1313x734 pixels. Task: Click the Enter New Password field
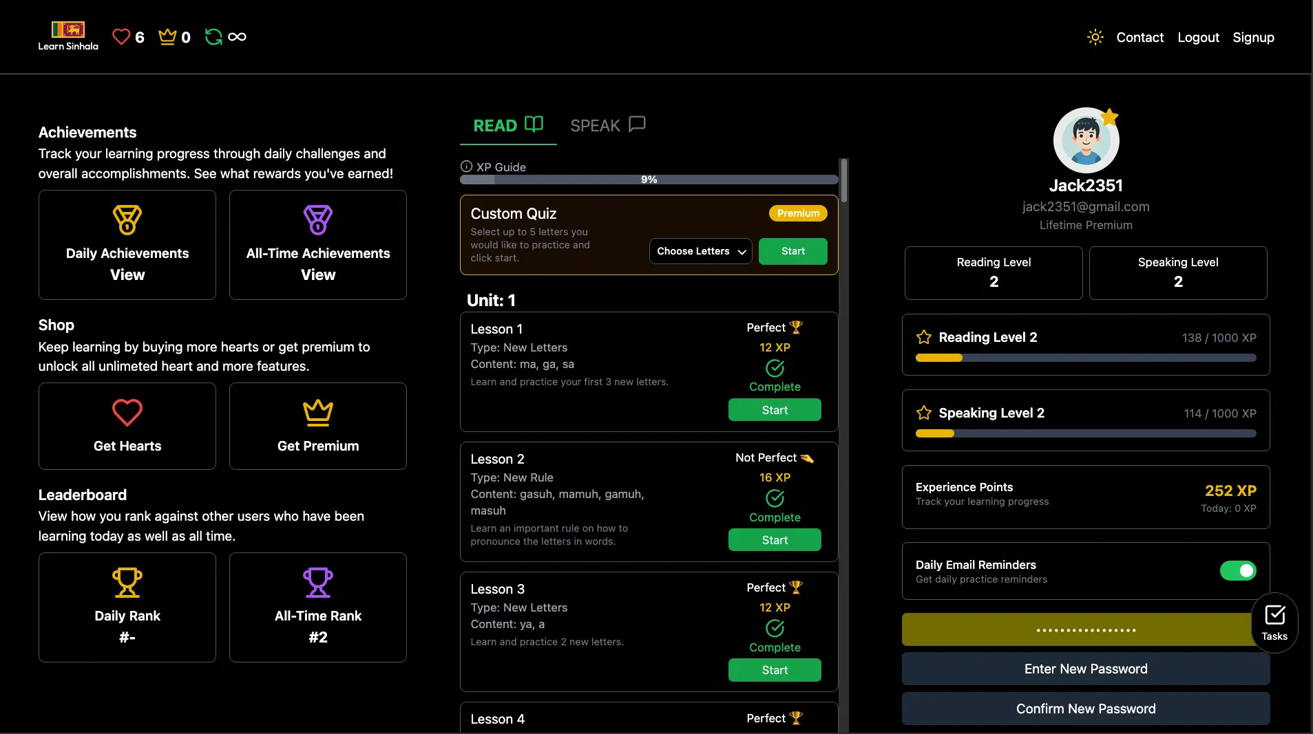[1086, 669]
